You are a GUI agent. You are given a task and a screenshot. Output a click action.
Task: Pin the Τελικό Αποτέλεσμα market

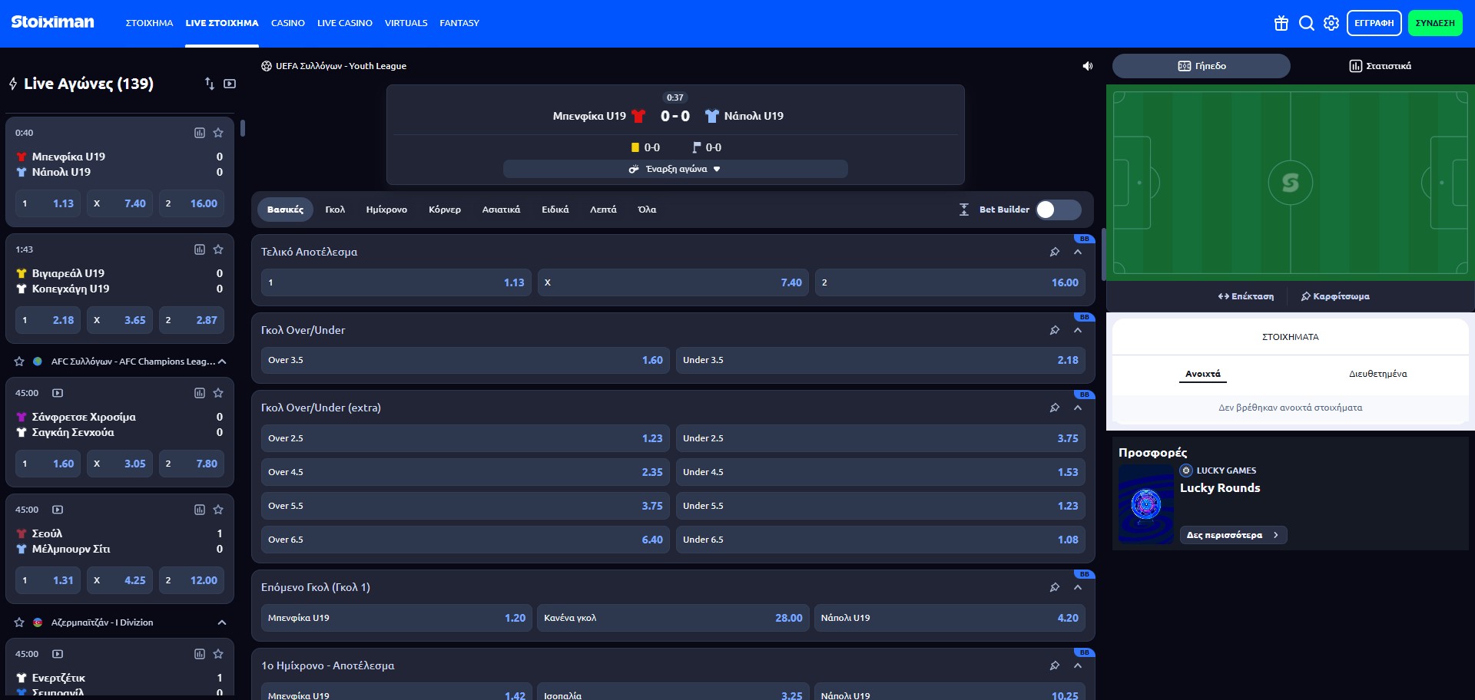[1055, 252]
